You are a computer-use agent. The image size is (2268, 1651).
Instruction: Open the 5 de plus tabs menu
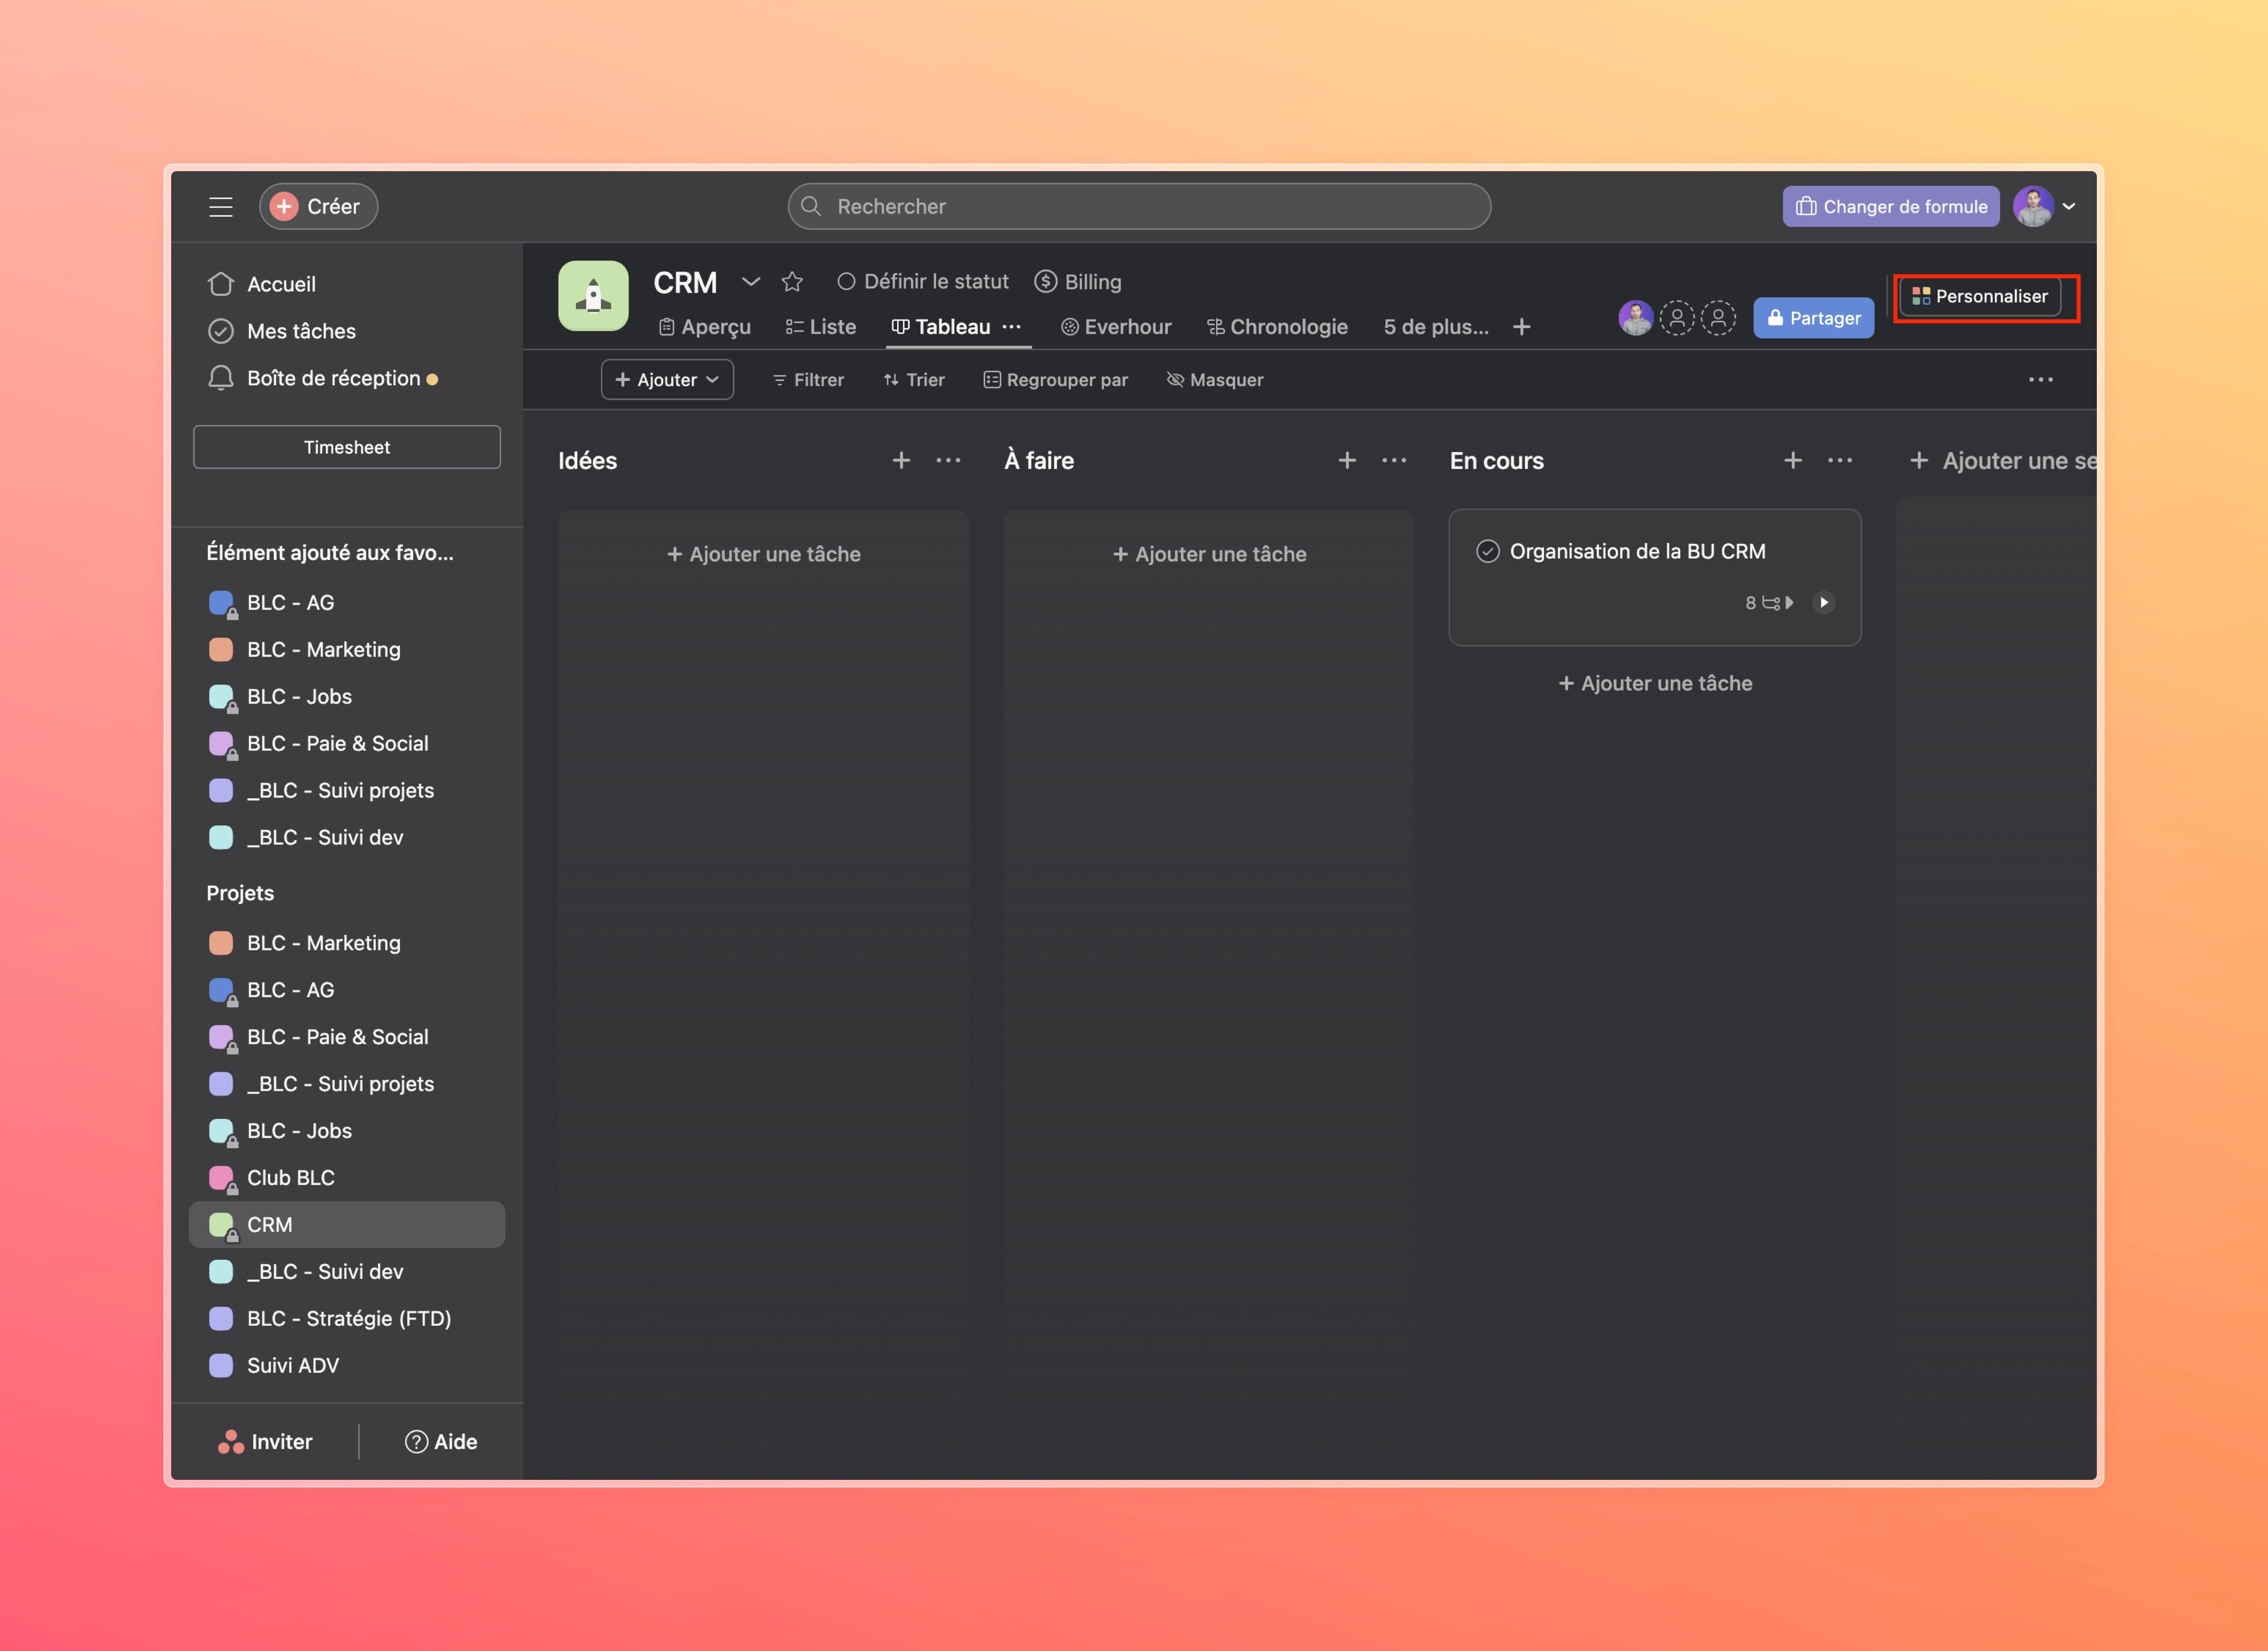coord(1436,327)
